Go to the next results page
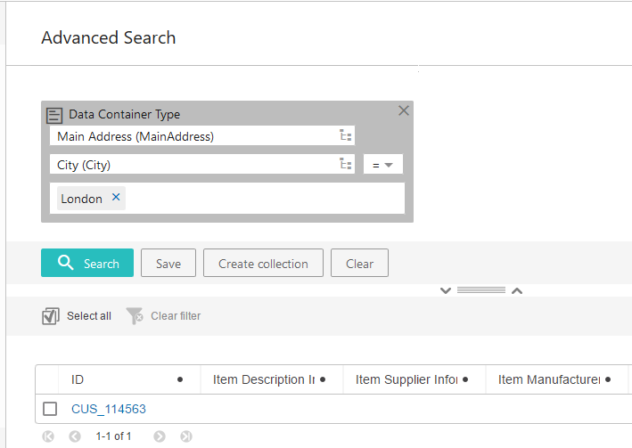The width and height of the screenshot is (632, 448). [160, 436]
